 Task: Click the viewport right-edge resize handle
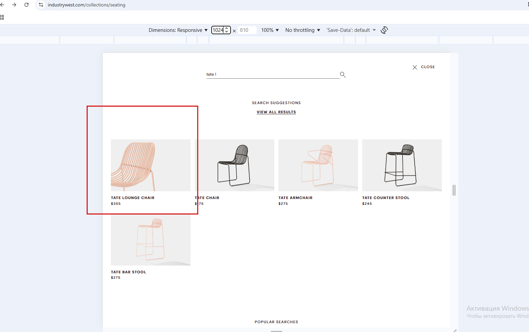[454, 190]
